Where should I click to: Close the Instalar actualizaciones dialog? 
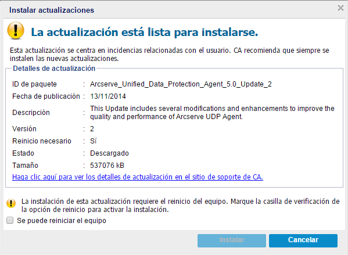(340, 8)
